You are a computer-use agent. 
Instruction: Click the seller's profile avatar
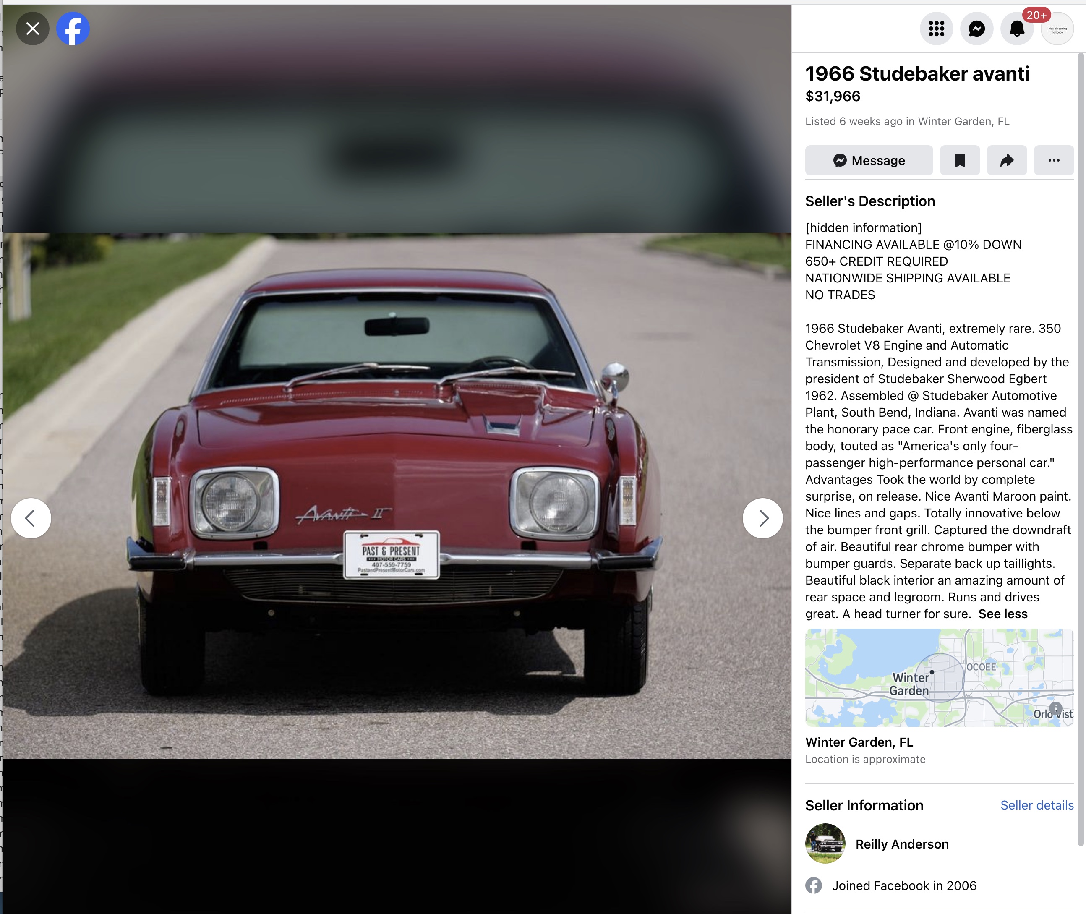pyautogui.click(x=825, y=843)
